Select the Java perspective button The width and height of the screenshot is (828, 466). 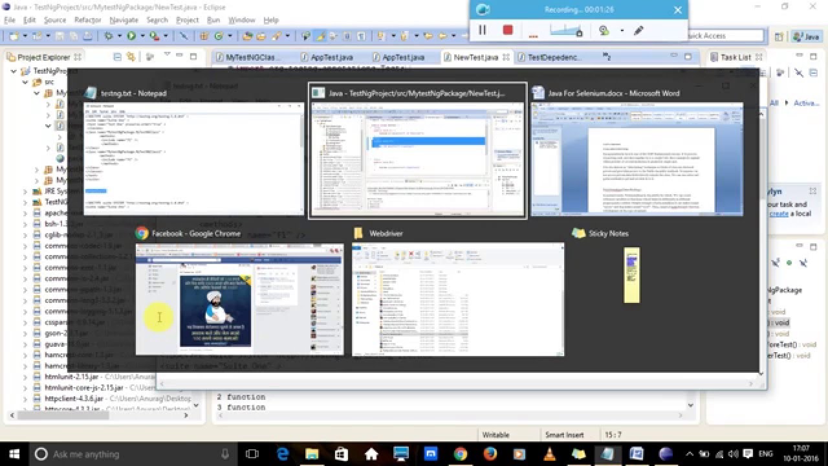tap(805, 37)
